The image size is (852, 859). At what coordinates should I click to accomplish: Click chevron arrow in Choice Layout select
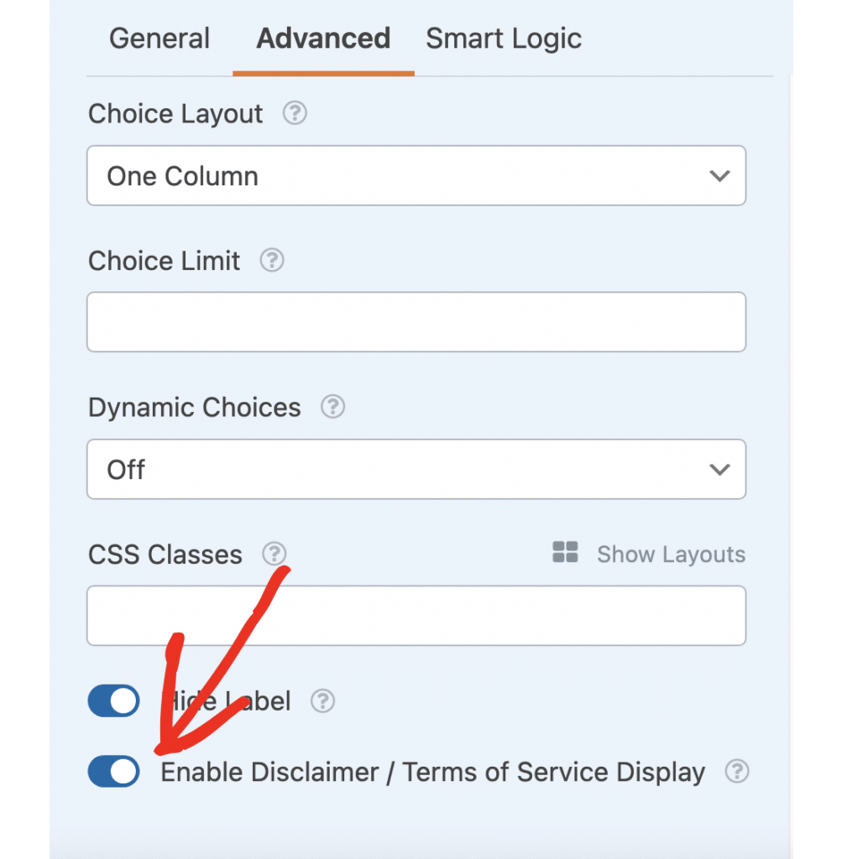(719, 176)
